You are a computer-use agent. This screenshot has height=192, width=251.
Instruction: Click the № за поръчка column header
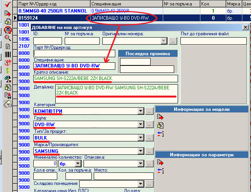point(182,4)
